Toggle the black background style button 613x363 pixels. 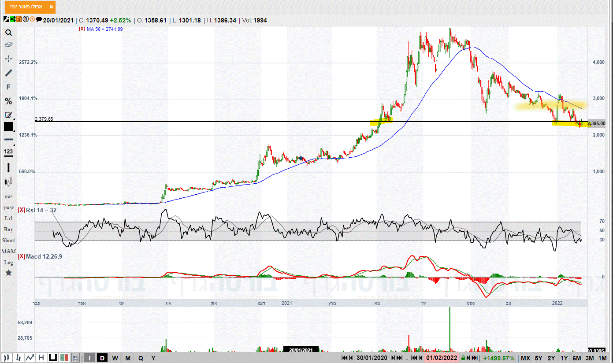(53, 358)
